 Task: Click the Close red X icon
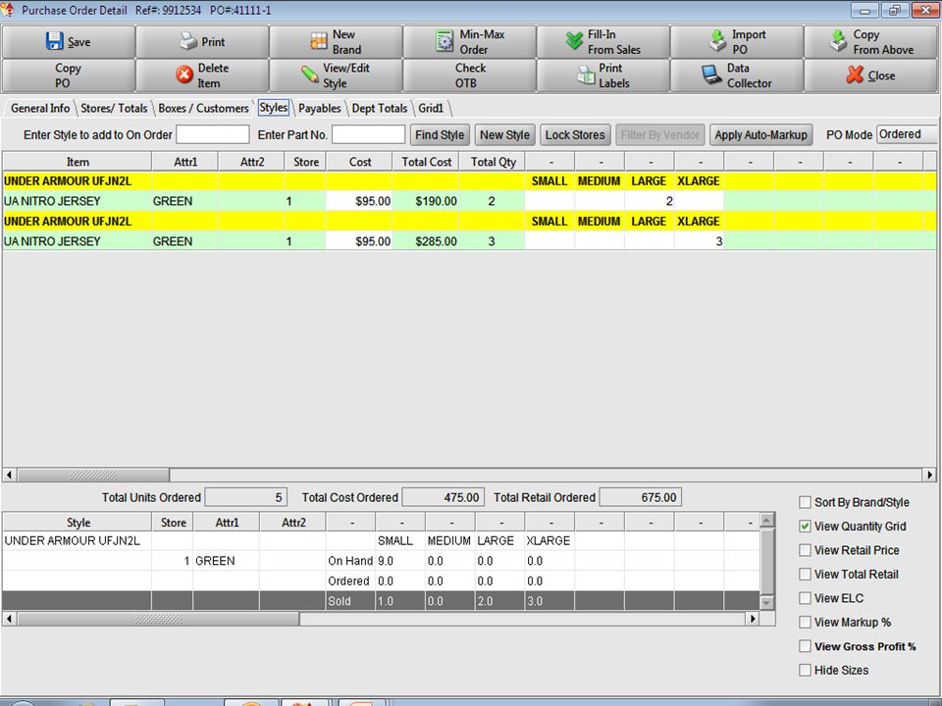(x=855, y=76)
